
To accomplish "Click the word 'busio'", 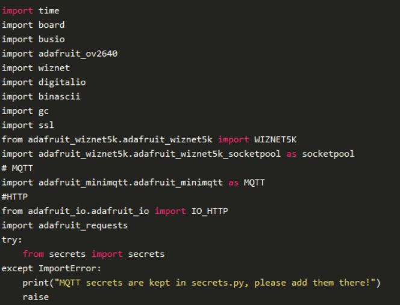I will pos(51,39).
